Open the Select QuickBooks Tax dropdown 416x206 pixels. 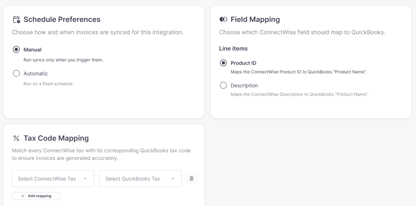(140, 179)
